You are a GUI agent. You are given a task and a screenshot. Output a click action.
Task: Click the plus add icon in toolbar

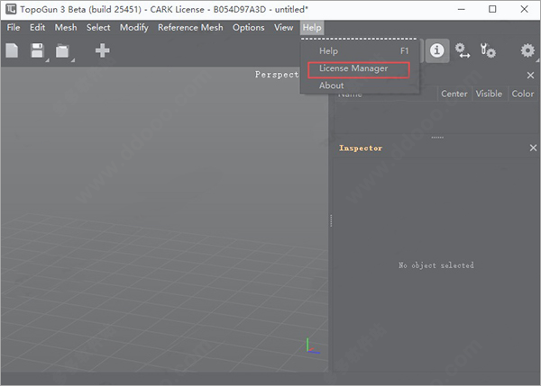click(103, 50)
